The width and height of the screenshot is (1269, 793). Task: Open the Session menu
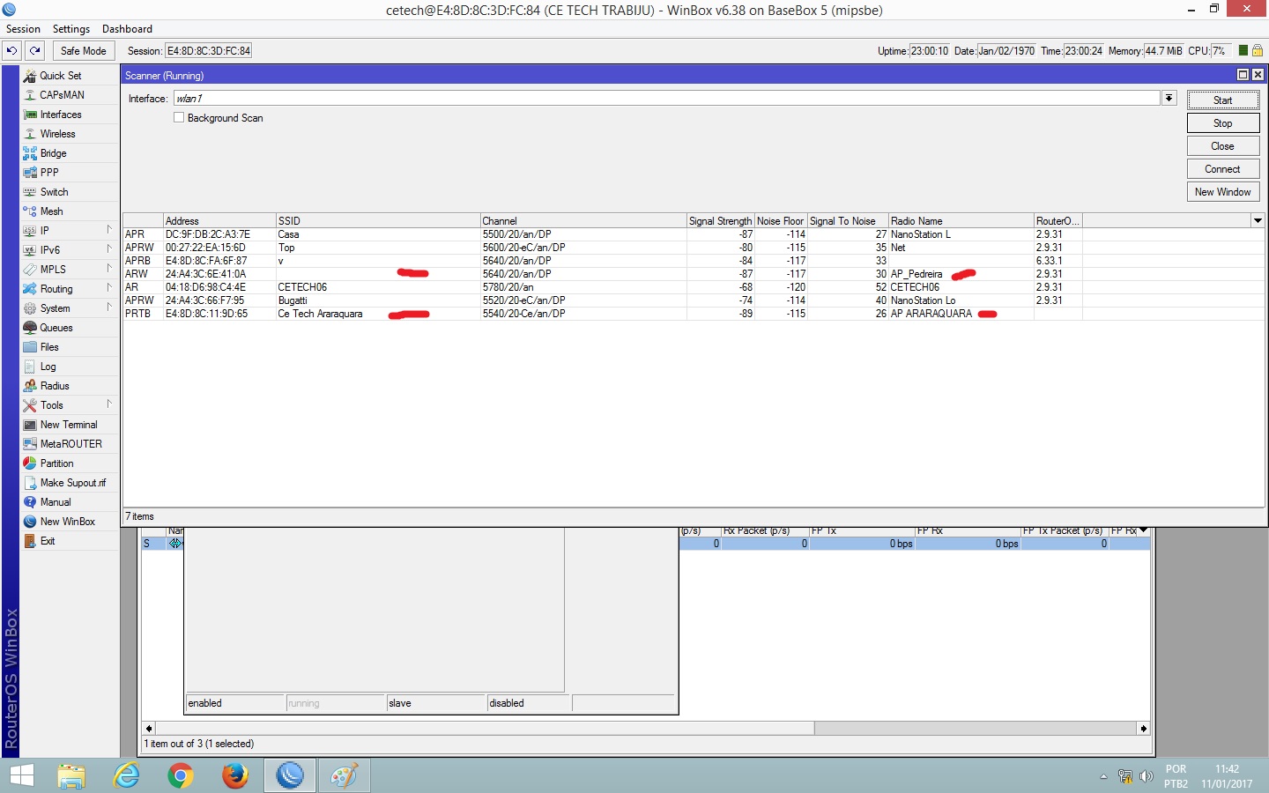point(24,29)
